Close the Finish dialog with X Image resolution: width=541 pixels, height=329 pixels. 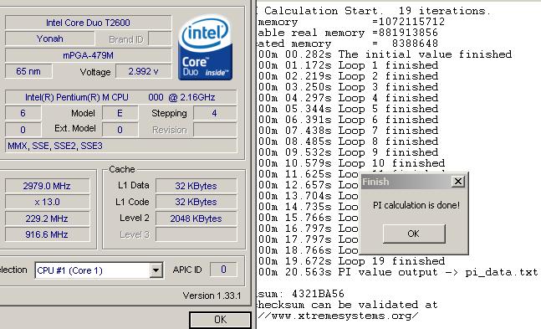pyautogui.click(x=458, y=181)
